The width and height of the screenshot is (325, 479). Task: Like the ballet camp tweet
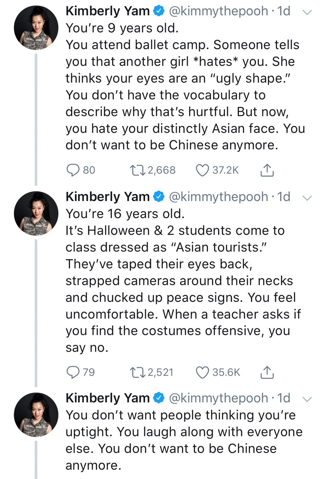[x=202, y=170]
